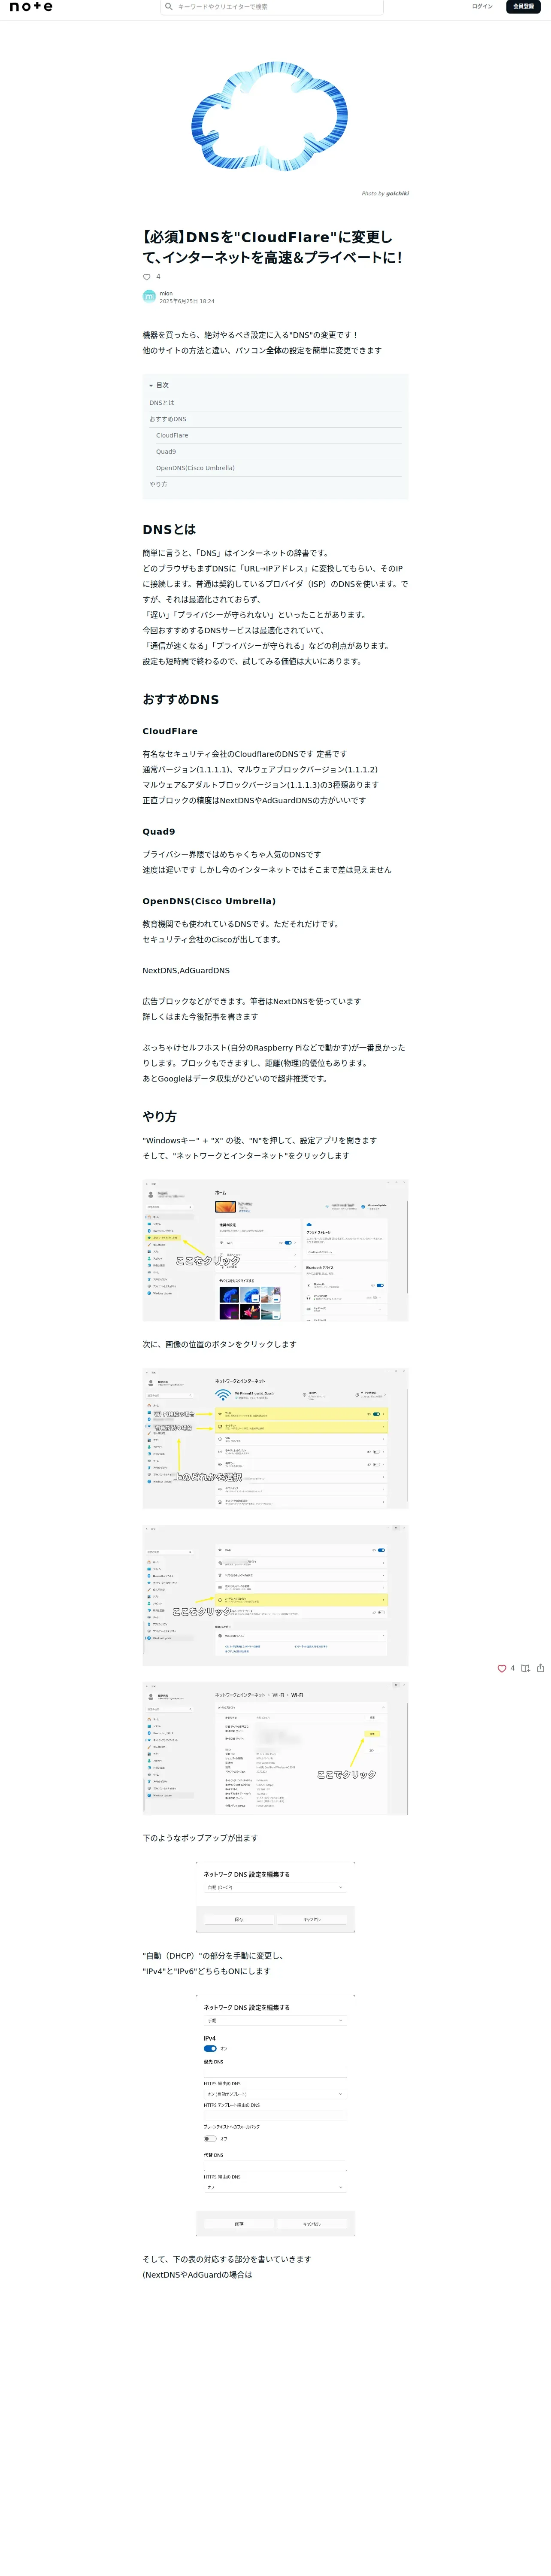The height and width of the screenshot is (2576, 551).
Task: Click the floating share icon
Action: [x=541, y=1668]
